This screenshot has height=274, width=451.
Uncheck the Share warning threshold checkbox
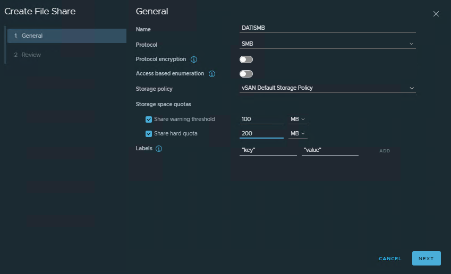pyautogui.click(x=149, y=119)
